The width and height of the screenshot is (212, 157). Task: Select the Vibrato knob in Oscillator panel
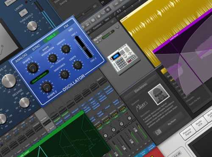click(x=66, y=49)
